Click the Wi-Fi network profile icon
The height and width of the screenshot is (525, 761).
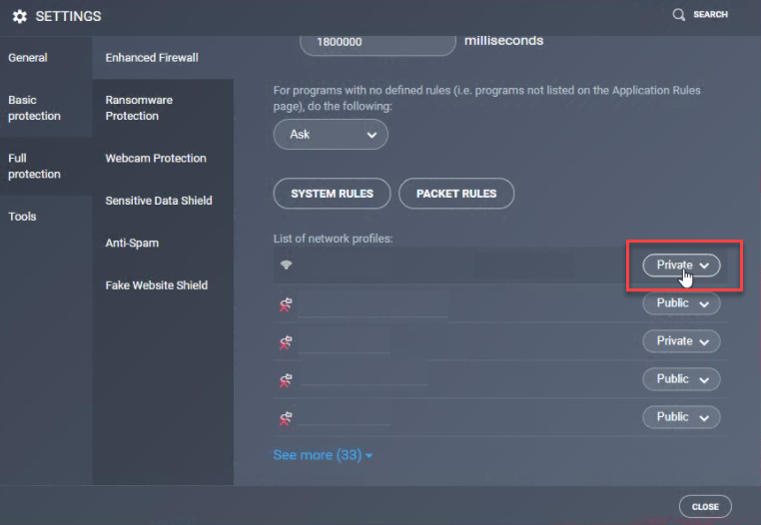click(x=286, y=264)
